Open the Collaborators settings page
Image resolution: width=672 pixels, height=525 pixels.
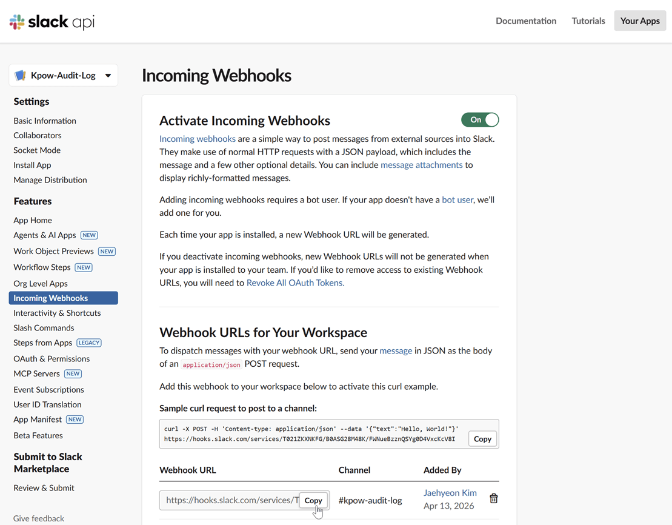click(38, 135)
